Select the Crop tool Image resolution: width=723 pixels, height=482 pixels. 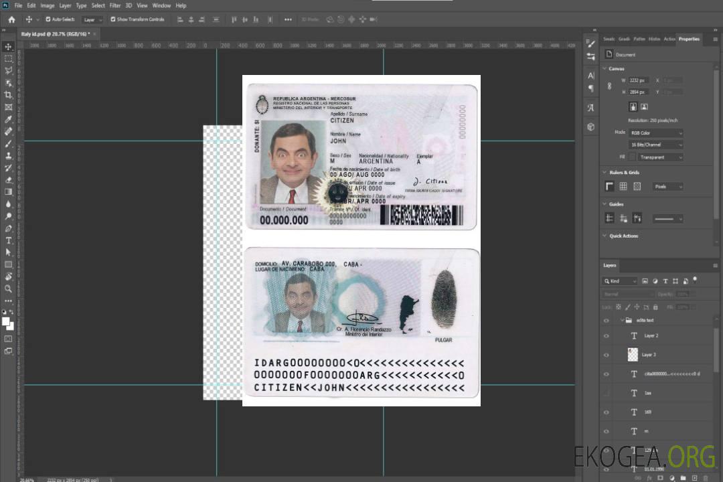(8, 95)
